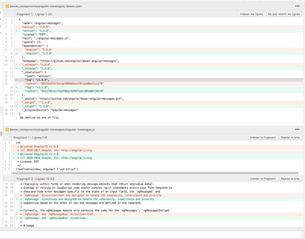Click the line (function(window, angular) {'use strict';

(x=157, y=169)
